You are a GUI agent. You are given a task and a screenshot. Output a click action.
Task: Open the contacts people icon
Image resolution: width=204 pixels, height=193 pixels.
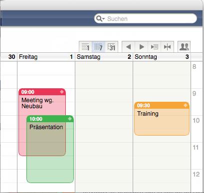point(184,47)
